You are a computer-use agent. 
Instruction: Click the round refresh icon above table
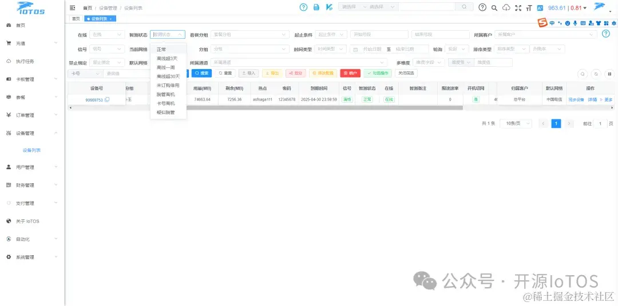(x=596, y=74)
